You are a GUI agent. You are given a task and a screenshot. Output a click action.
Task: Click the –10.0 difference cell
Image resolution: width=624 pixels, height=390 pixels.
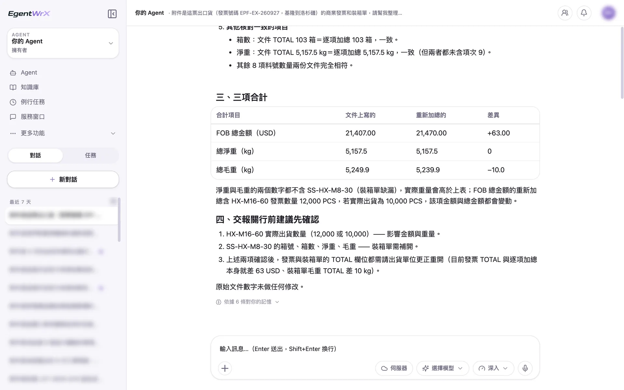496,170
